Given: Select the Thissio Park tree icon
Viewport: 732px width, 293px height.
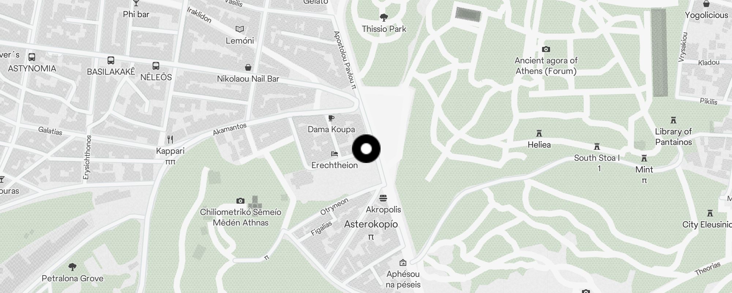Looking at the screenshot, I should (x=384, y=17).
